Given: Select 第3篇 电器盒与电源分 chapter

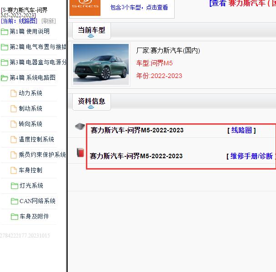Looking at the screenshot, I should pos(38,62).
